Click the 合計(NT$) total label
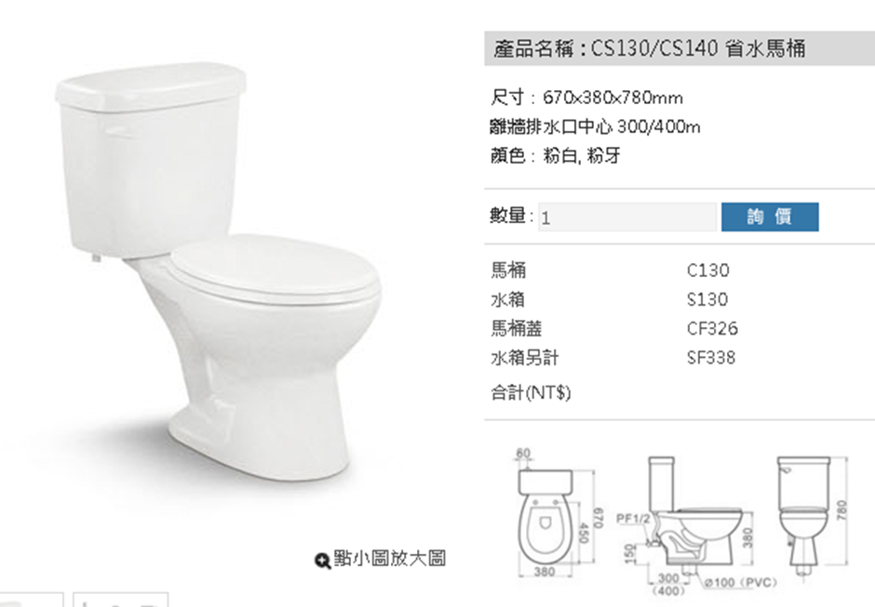This screenshot has height=607, width=875. [531, 392]
